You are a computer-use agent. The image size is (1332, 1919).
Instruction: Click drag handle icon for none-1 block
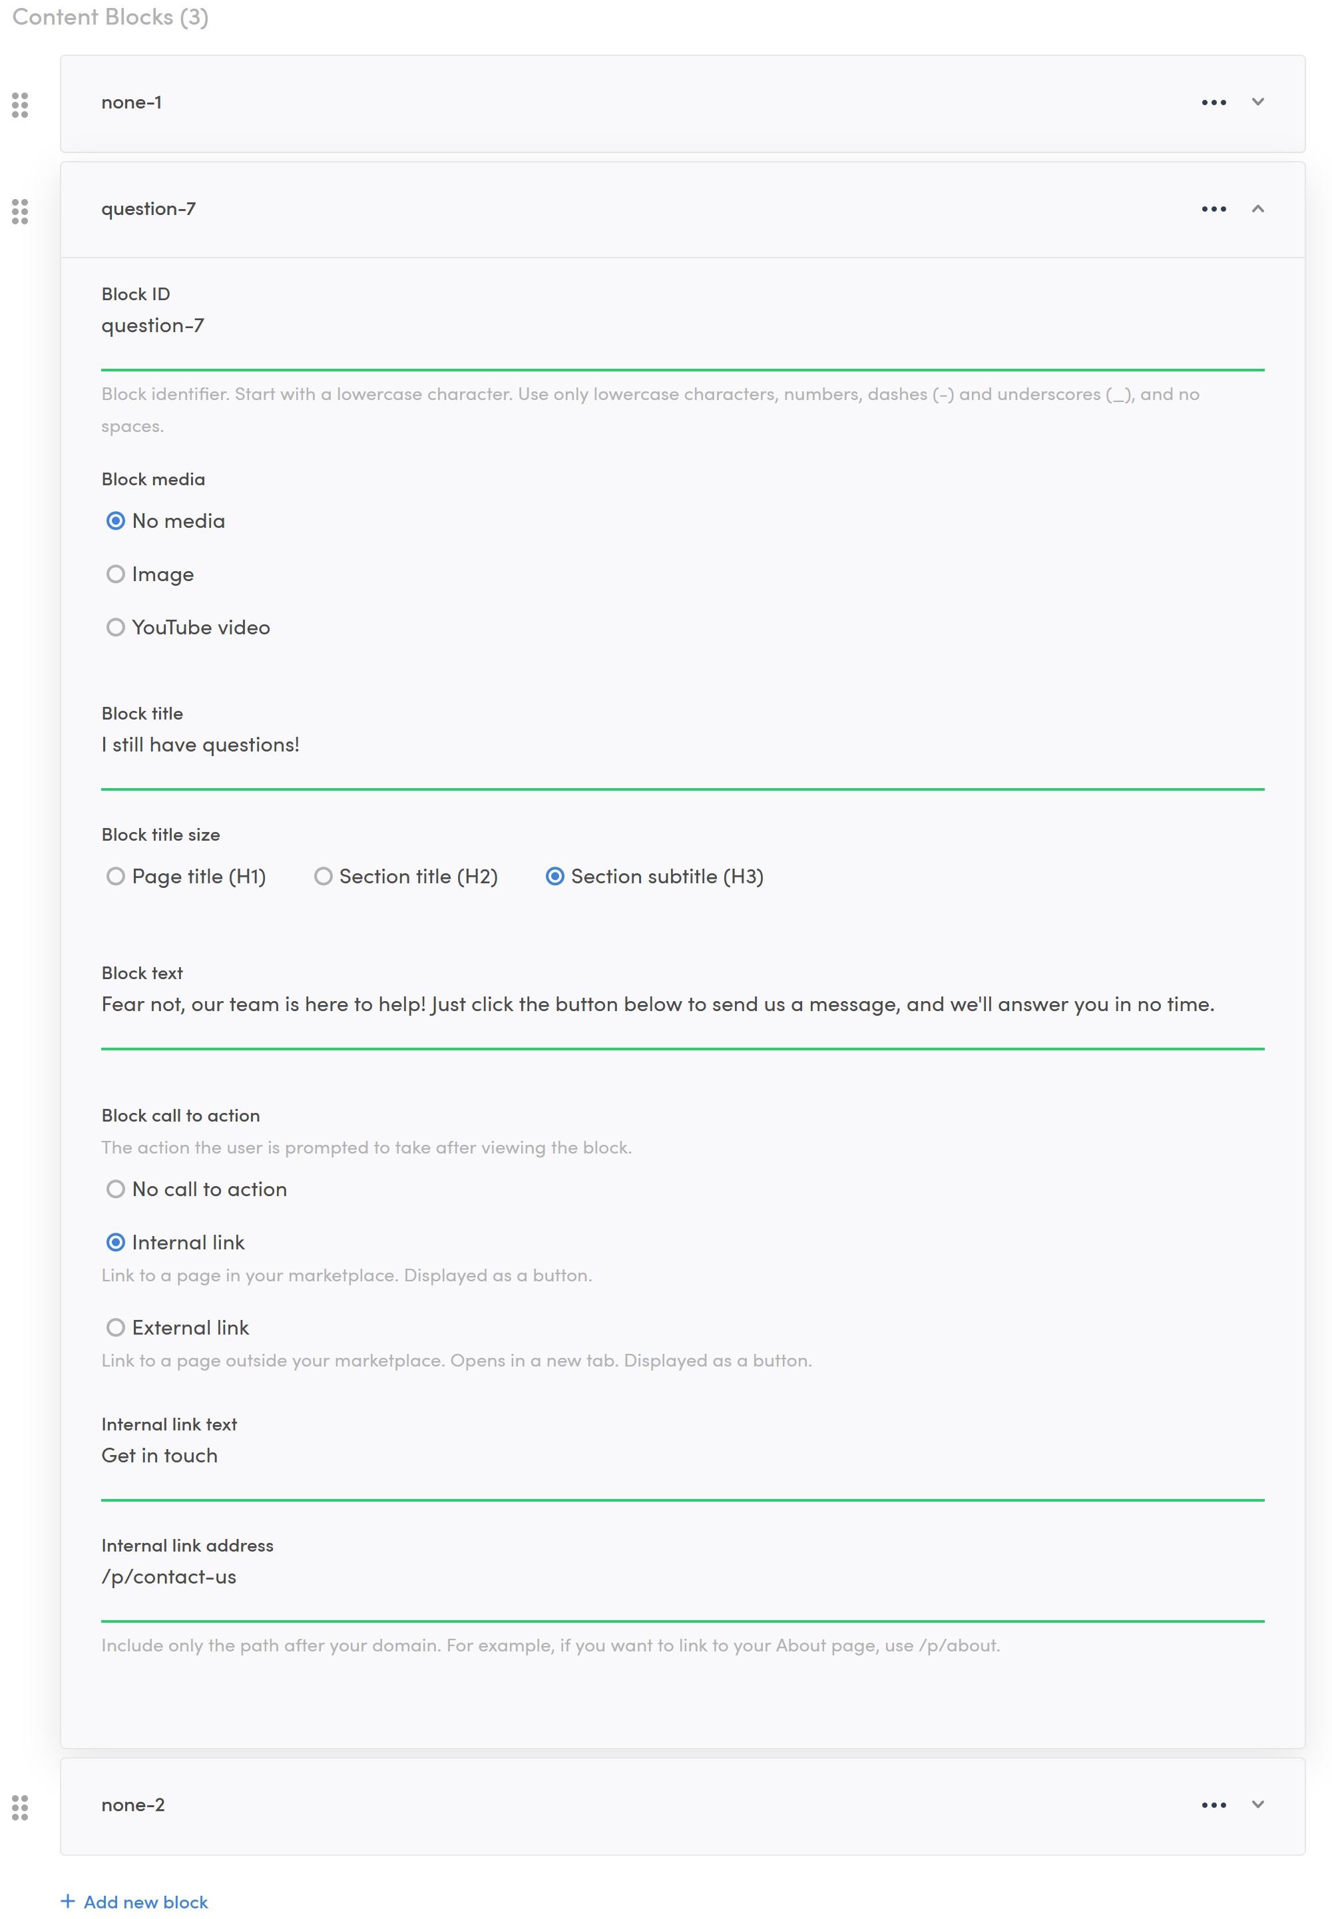pyautogui.click(x=20, y=105)
